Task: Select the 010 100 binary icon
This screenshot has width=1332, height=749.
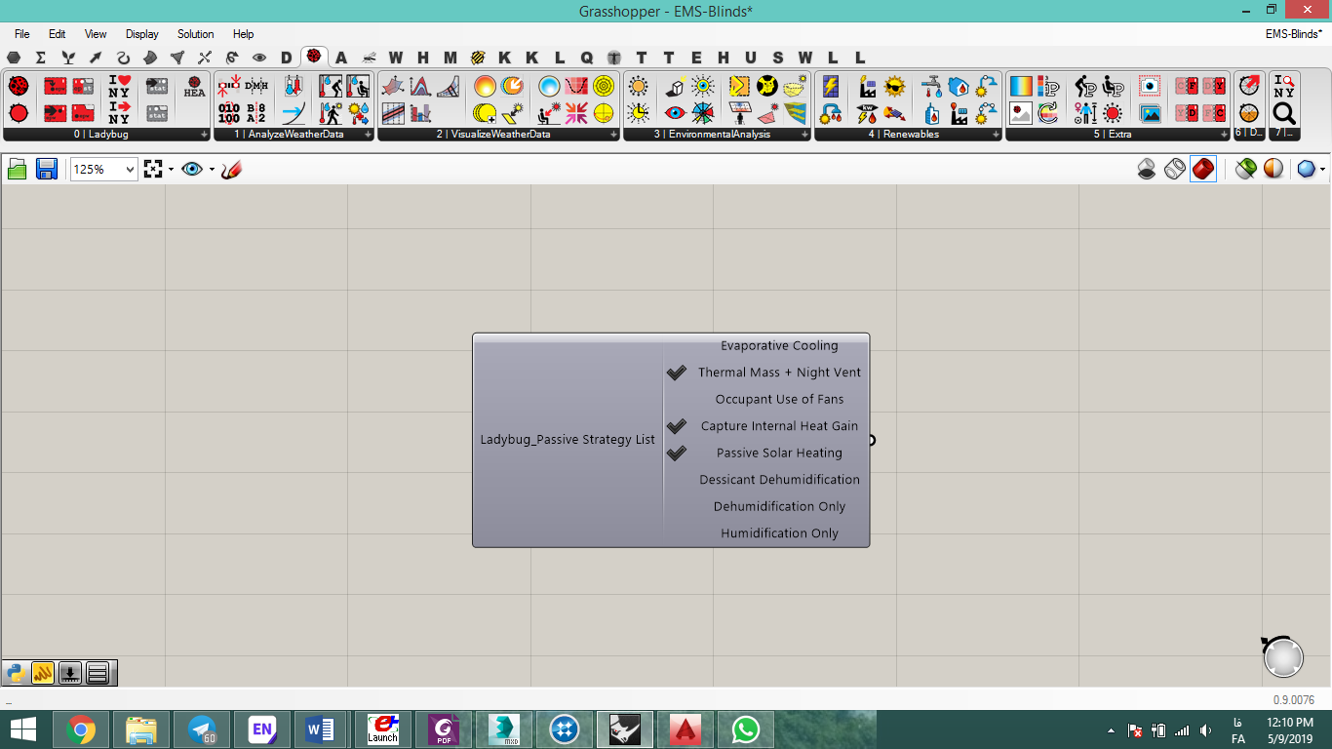Action: tap(228, 113)
